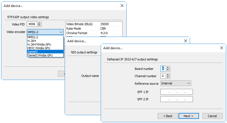
Task: Expand the Reference source dropdown
Action: pos(175,83)
